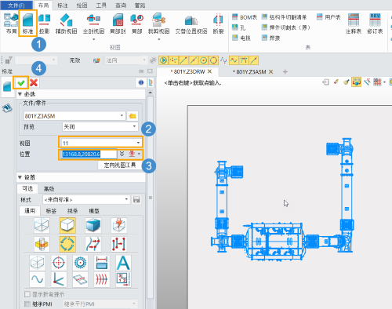Click the grid settings icon above canvas

click(x=377, y=82)
